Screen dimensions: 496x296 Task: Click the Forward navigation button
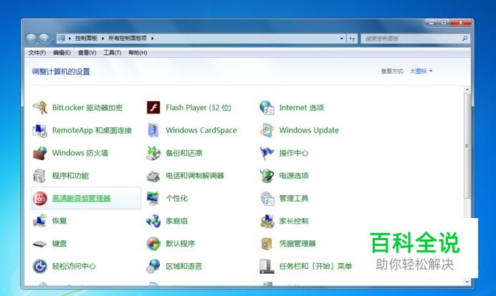pyautogui.click(x=44, y=39)
